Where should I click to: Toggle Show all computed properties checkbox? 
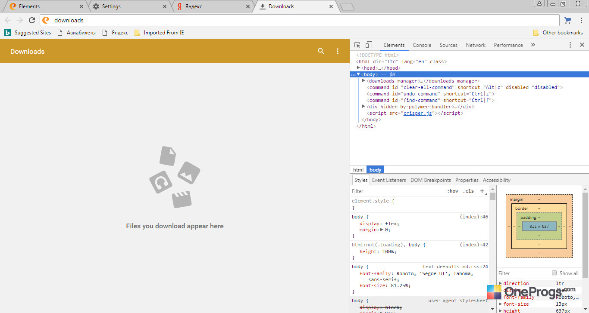pos(555,273)
